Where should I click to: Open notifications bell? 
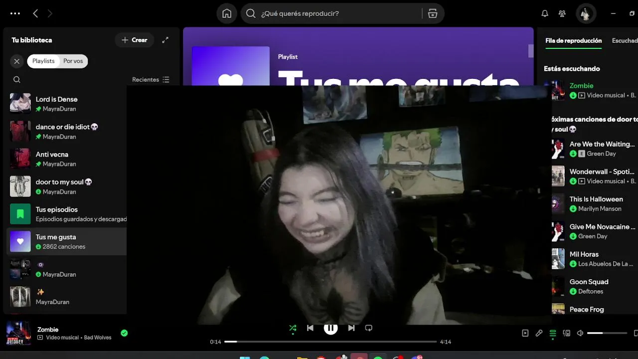coord(545,13)
